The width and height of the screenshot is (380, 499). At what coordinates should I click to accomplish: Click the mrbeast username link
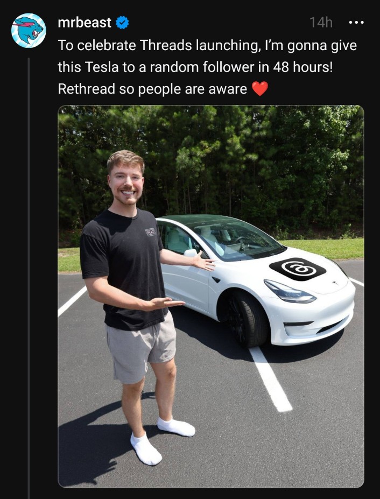tap(85, 23)
